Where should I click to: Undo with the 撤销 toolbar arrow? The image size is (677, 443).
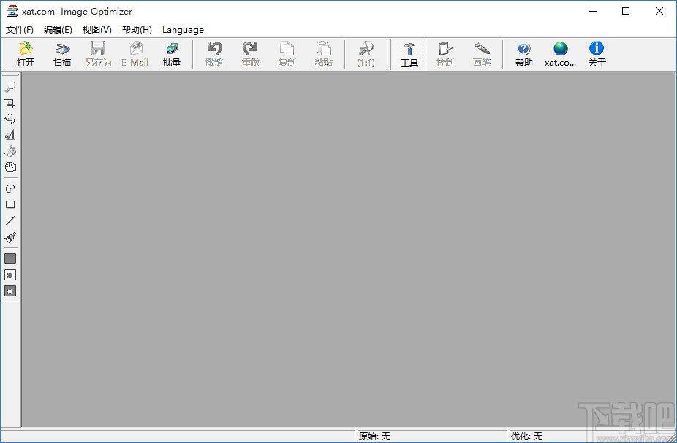point(214,54)
